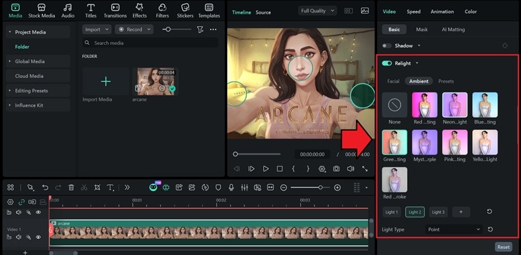Screen dimensions: 521x255
Task: Expand the Relight section arrow
Action: pos(417,63)
